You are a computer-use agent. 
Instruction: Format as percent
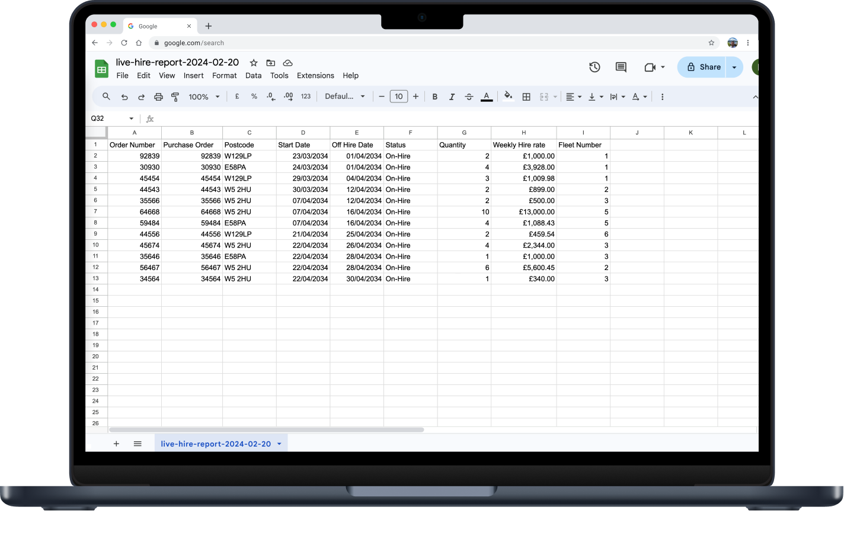point(254,97)
